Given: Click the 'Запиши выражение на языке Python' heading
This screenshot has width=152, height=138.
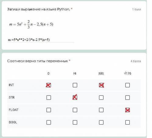Looking at the screenshot, I should (39, 9).
